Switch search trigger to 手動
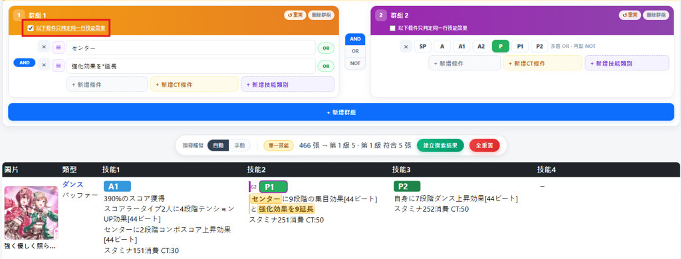The height and width of the screenshot is (259, 681). pos(239,145)
